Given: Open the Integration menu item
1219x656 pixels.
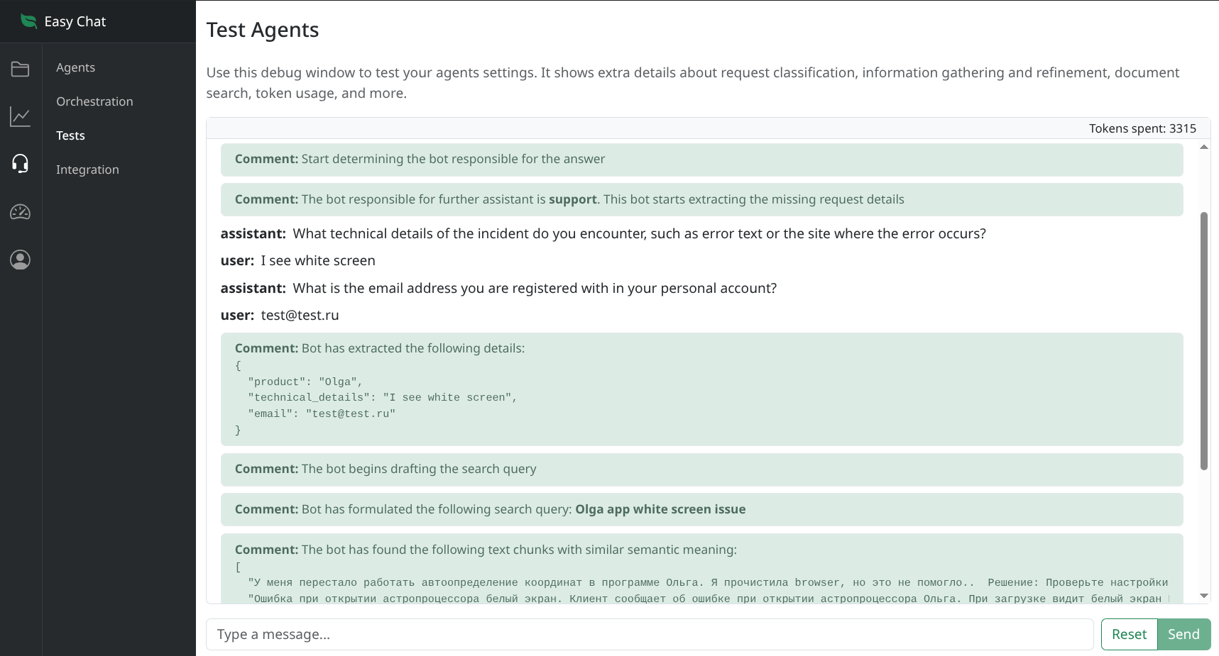Looking at the screenshot, I should [x=87, y=169].
